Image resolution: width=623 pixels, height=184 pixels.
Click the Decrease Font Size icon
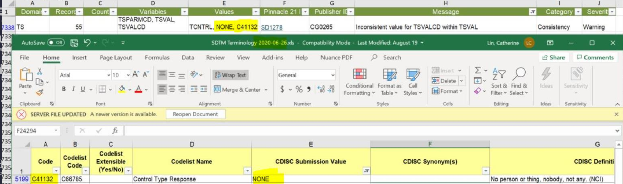point(146,74)
